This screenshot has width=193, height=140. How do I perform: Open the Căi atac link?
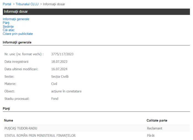point(9,30)
